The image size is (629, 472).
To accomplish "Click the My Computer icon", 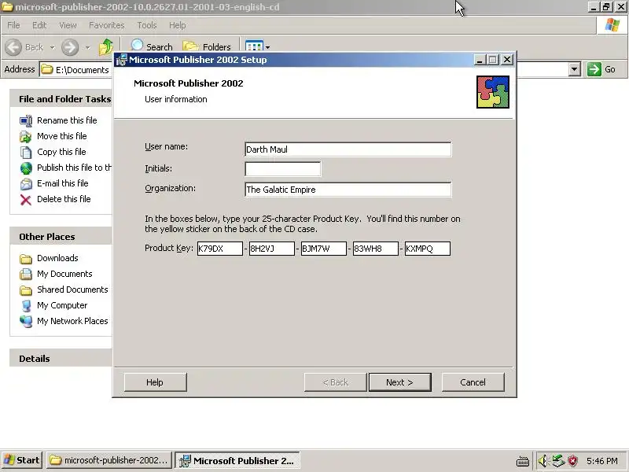I will (x=26, y=305).
